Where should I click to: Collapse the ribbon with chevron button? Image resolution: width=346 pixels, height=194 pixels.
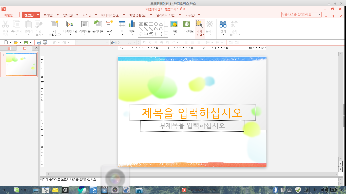326,16
